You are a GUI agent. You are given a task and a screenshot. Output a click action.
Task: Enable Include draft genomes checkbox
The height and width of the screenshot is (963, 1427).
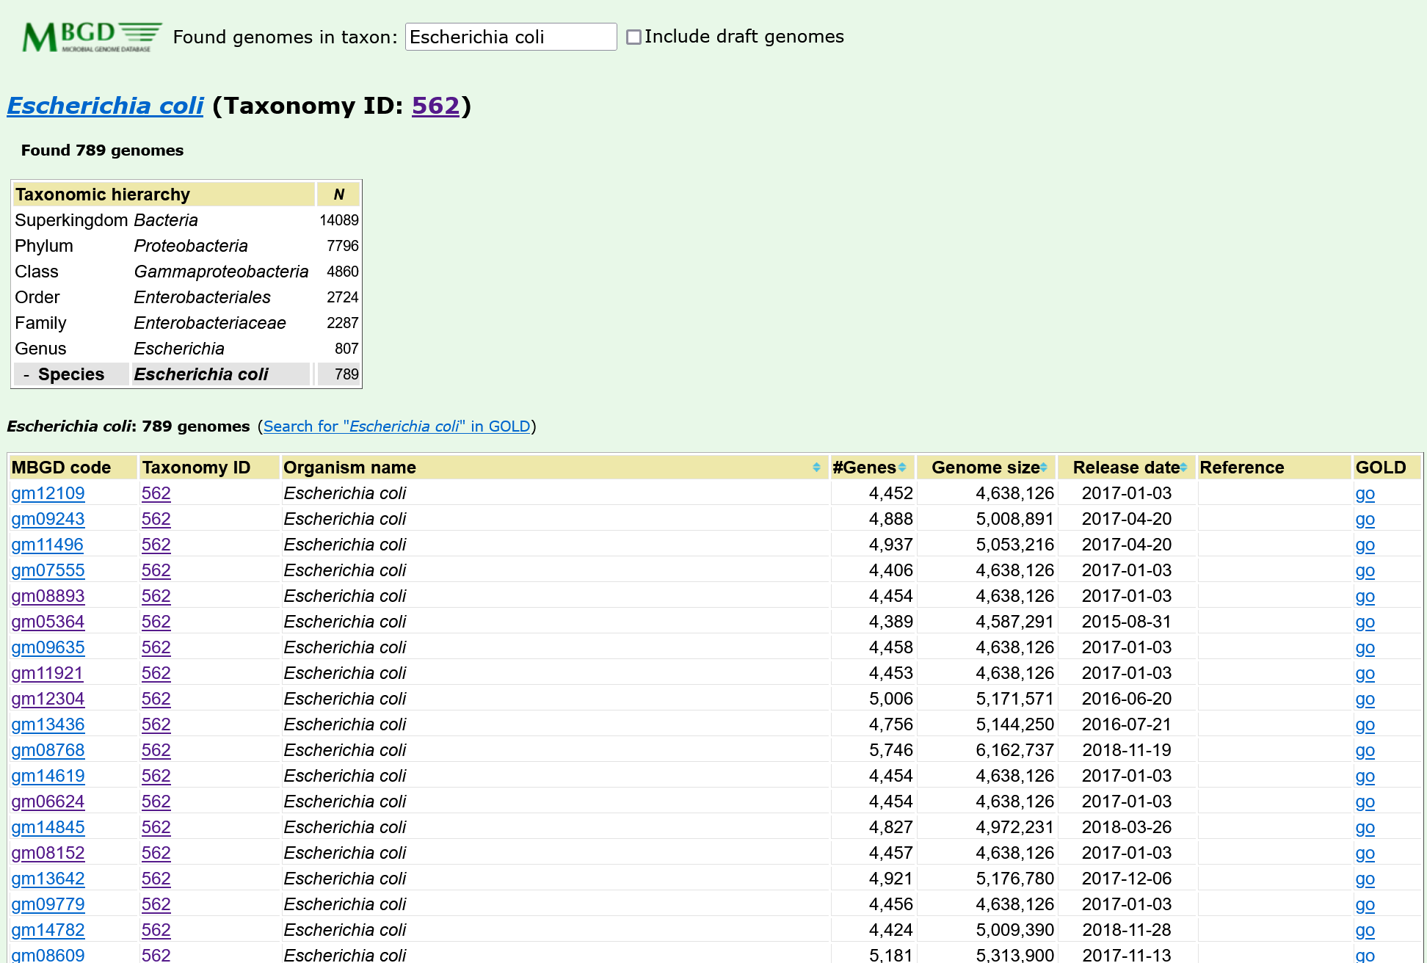click(x=633, y=37)
